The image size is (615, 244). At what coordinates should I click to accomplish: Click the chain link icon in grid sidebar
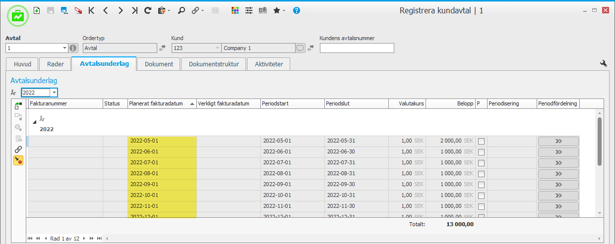[x=18, y=149]
